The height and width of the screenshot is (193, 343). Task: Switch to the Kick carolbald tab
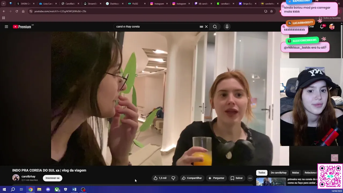click(224, 4)
